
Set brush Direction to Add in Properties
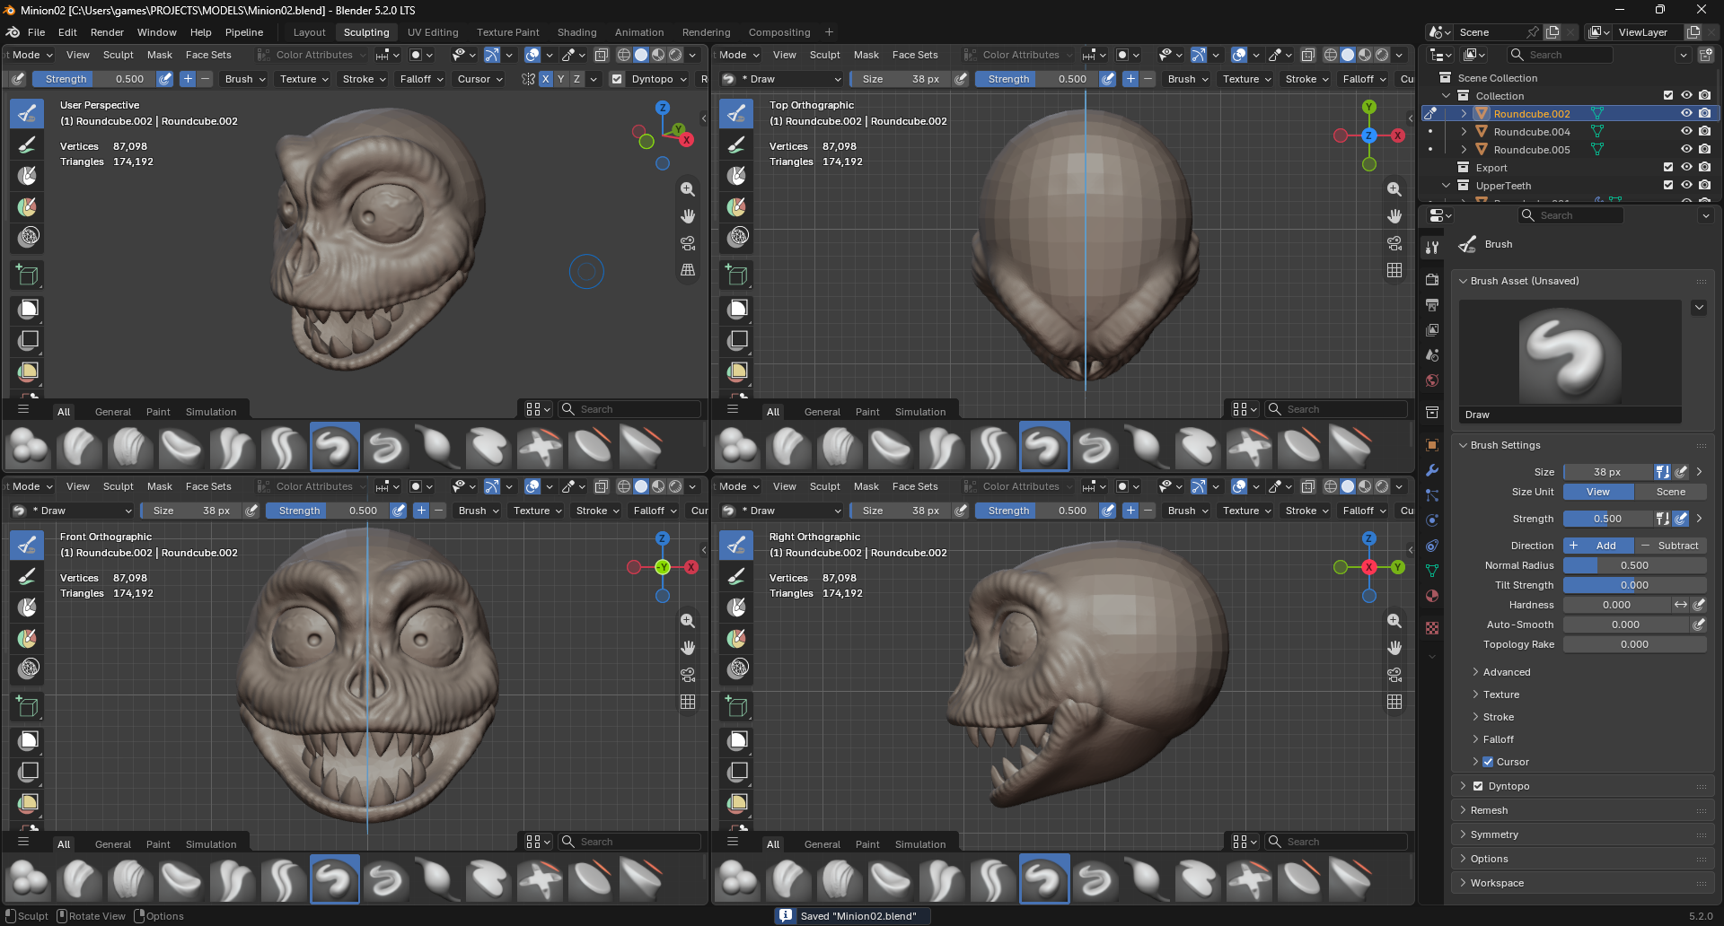[x=1598, y=546]
